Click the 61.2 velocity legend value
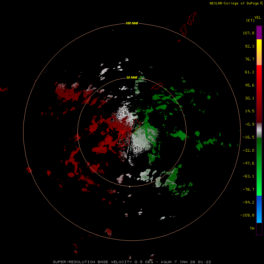 pyautogui.click(x=250, y=72)
